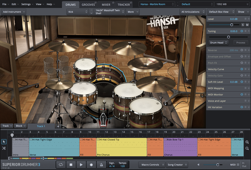Expand the Macro Controls panel
251x170 pixels.
click(x=151, y=165)
